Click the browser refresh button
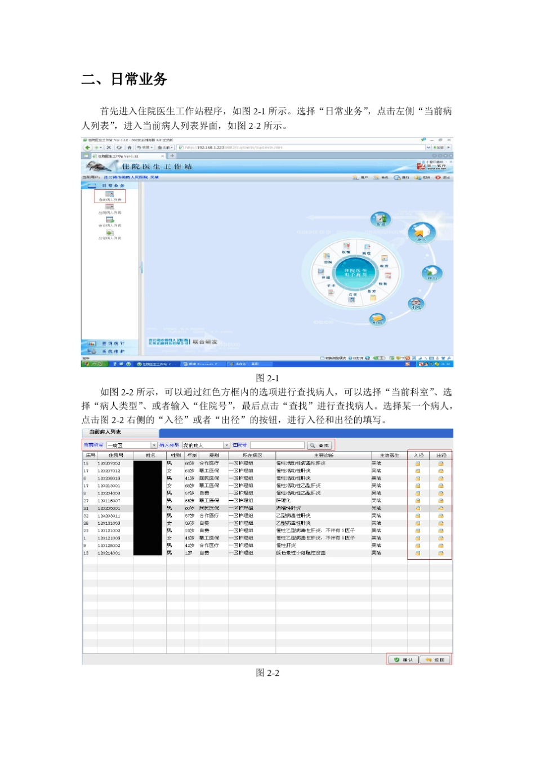This screenshot has height=757, width=535. click(119, 148)
